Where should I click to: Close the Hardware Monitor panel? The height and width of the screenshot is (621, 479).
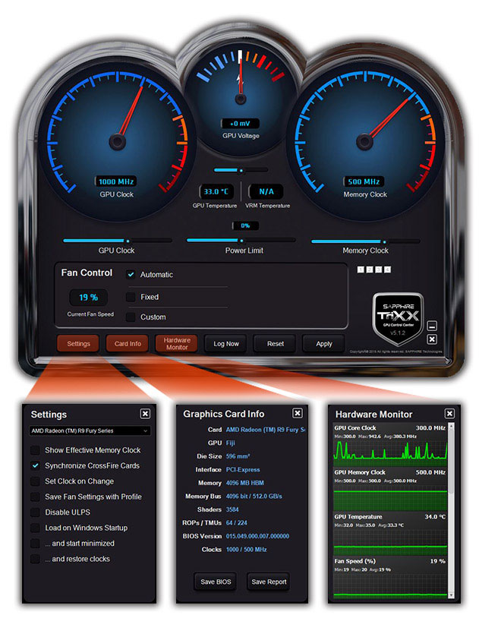pos(449,413)
